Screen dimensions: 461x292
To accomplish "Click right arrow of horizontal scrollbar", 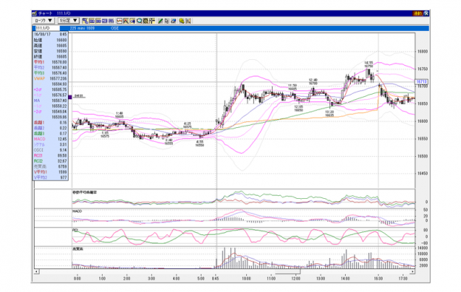I will tap(413, 271).
